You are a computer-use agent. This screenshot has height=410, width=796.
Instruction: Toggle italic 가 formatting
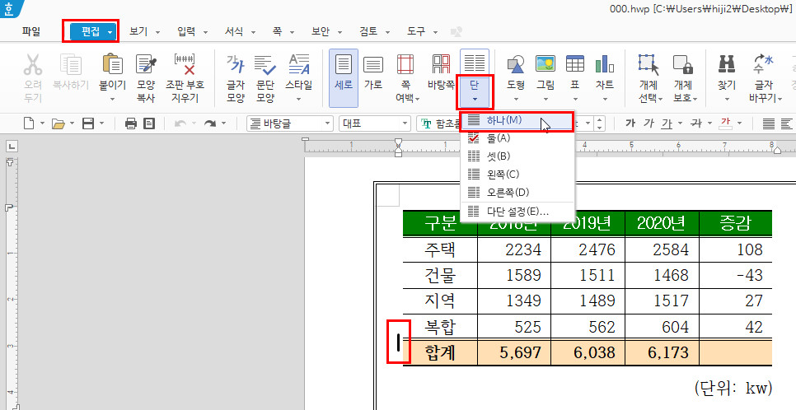pyautogui.click(x=648, y=123)
